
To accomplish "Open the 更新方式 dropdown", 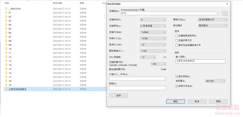I will pyautogui.click(x=213, y=20).
